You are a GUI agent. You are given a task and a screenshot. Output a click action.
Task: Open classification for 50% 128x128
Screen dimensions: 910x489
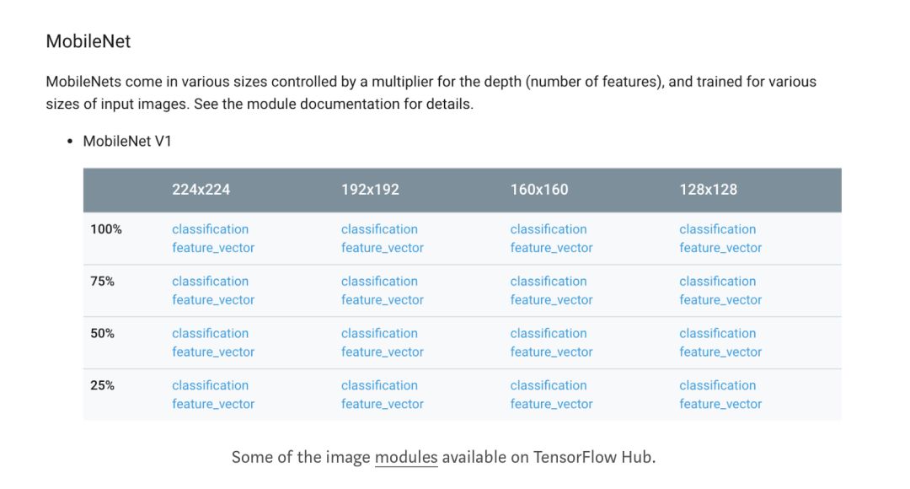pyautogui.click(x=717, y=334)
